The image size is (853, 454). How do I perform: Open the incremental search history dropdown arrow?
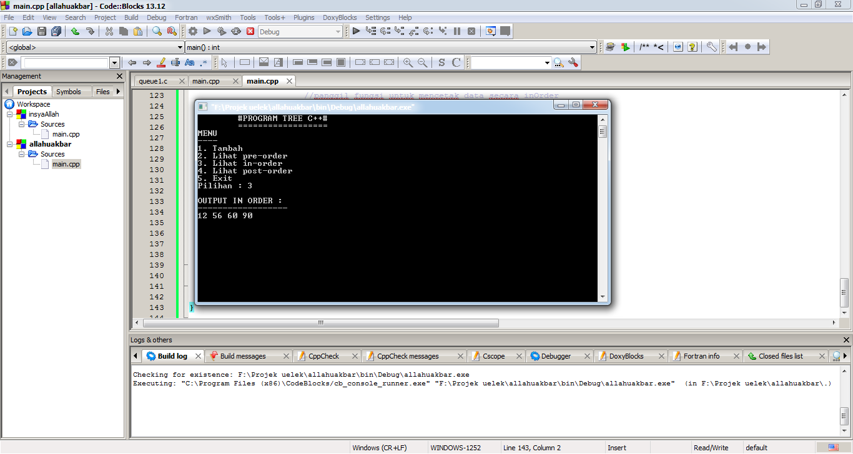click(x=114, y=62)
